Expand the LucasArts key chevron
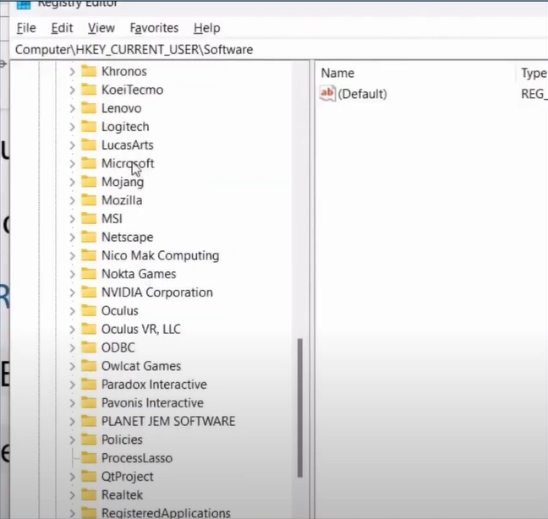This screenshot has width=548, height=519. coord(72,145)
